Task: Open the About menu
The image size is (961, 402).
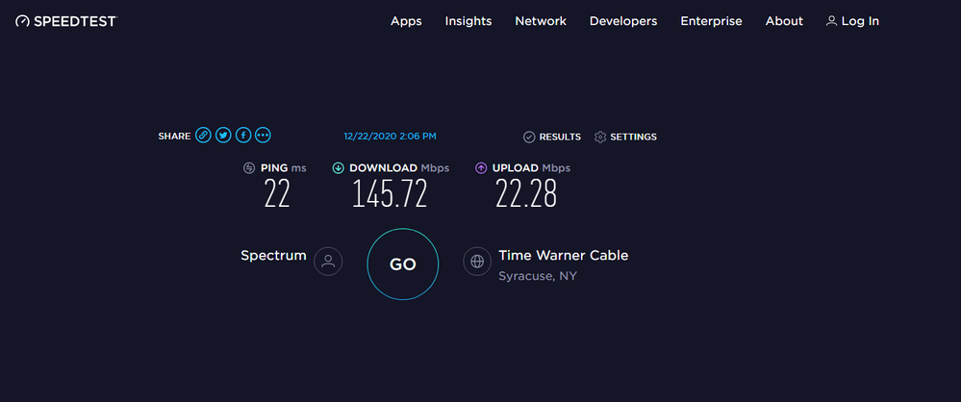Action: click(784, 21)
